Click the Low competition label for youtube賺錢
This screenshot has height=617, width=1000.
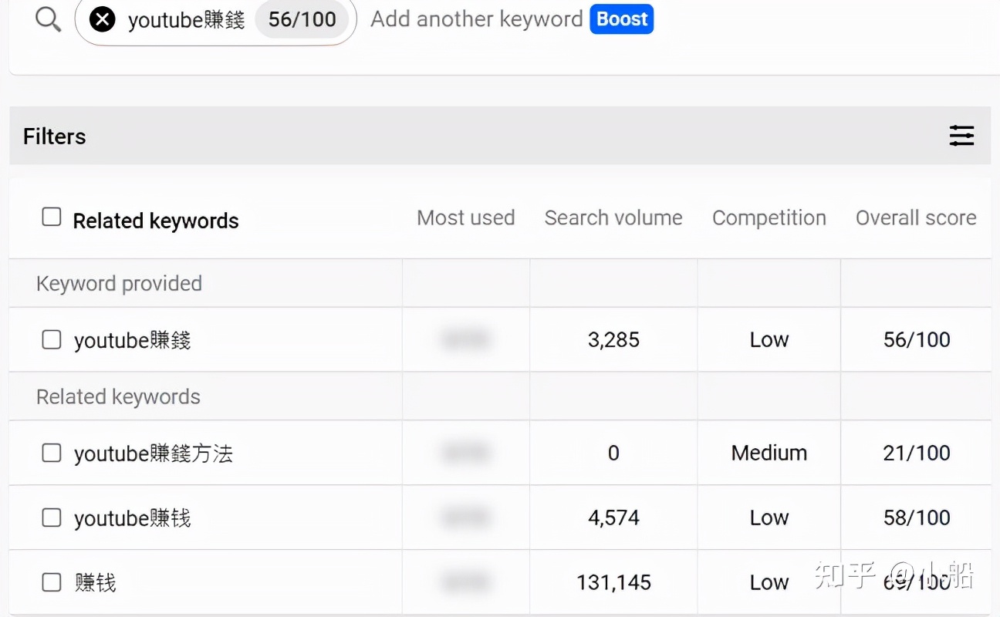pyautogui.click(x=769, y=339)
